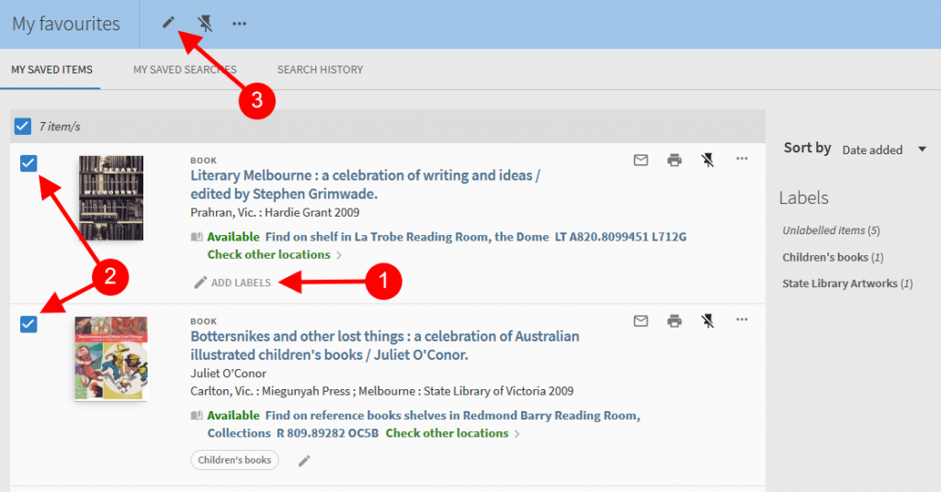This screenshot has width=941, height=492.
Task: Toggle the select-all 7 items checkbox
Action: tap(23, 126)
